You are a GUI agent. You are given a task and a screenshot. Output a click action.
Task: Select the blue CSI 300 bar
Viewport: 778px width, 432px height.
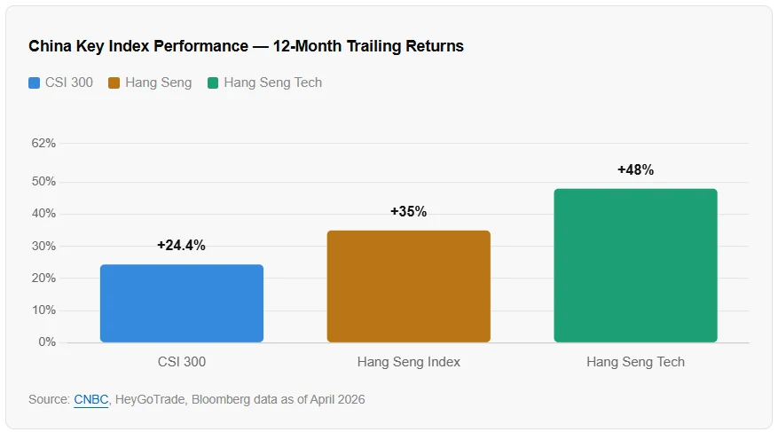point(182,303)
